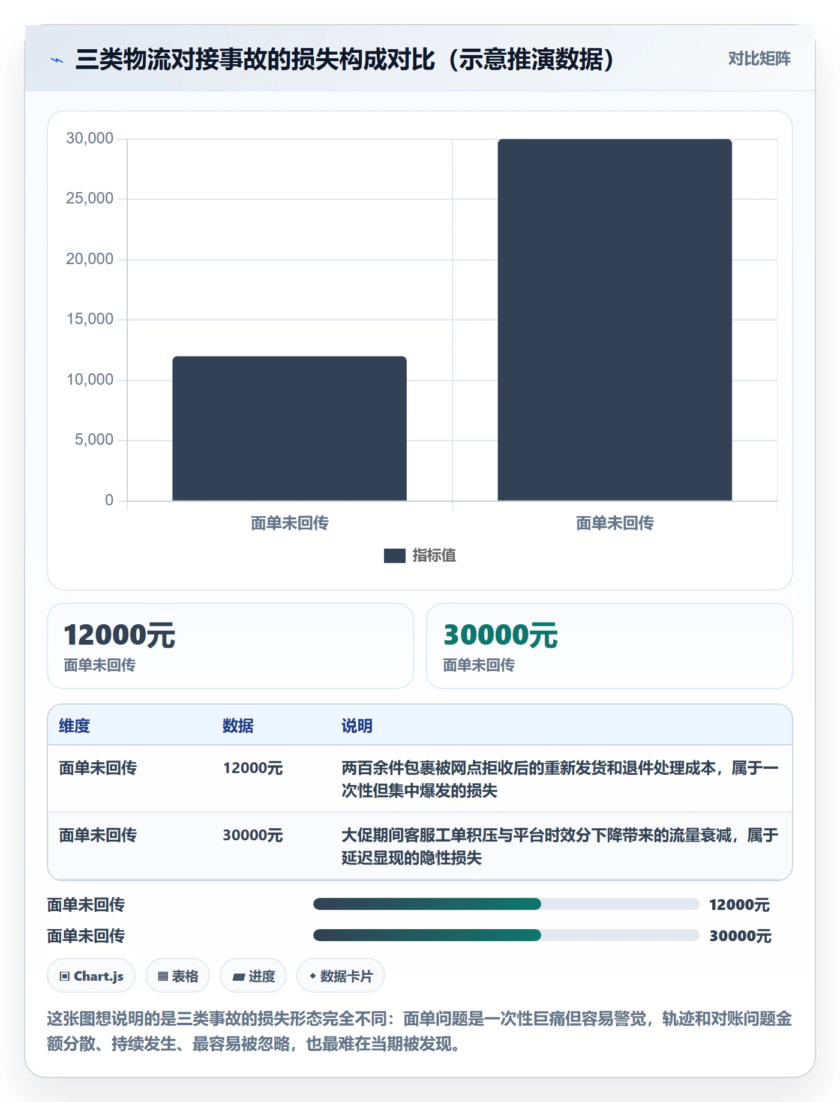
Task: Click the bar icon in 进度 chip
Action: pos(239,977)
